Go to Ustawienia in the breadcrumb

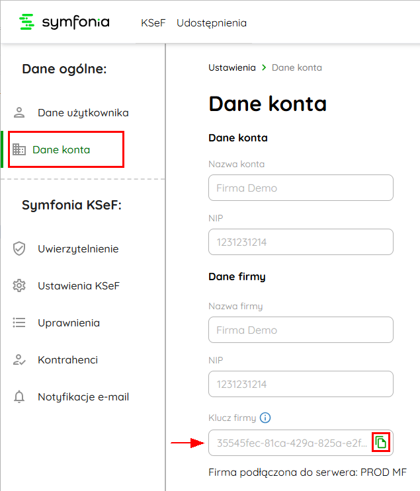(232, 67)
